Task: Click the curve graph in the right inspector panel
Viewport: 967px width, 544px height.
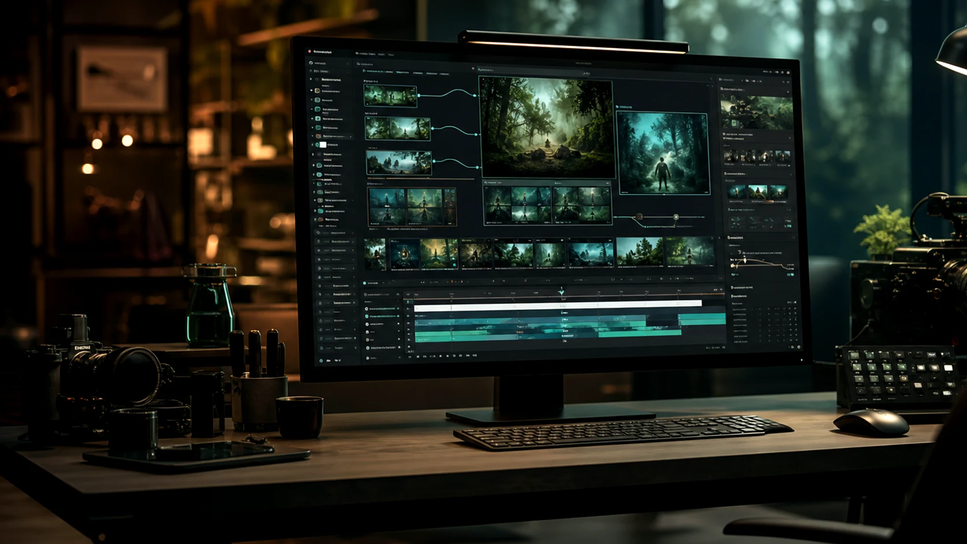Action: click(x=762, y=264)
